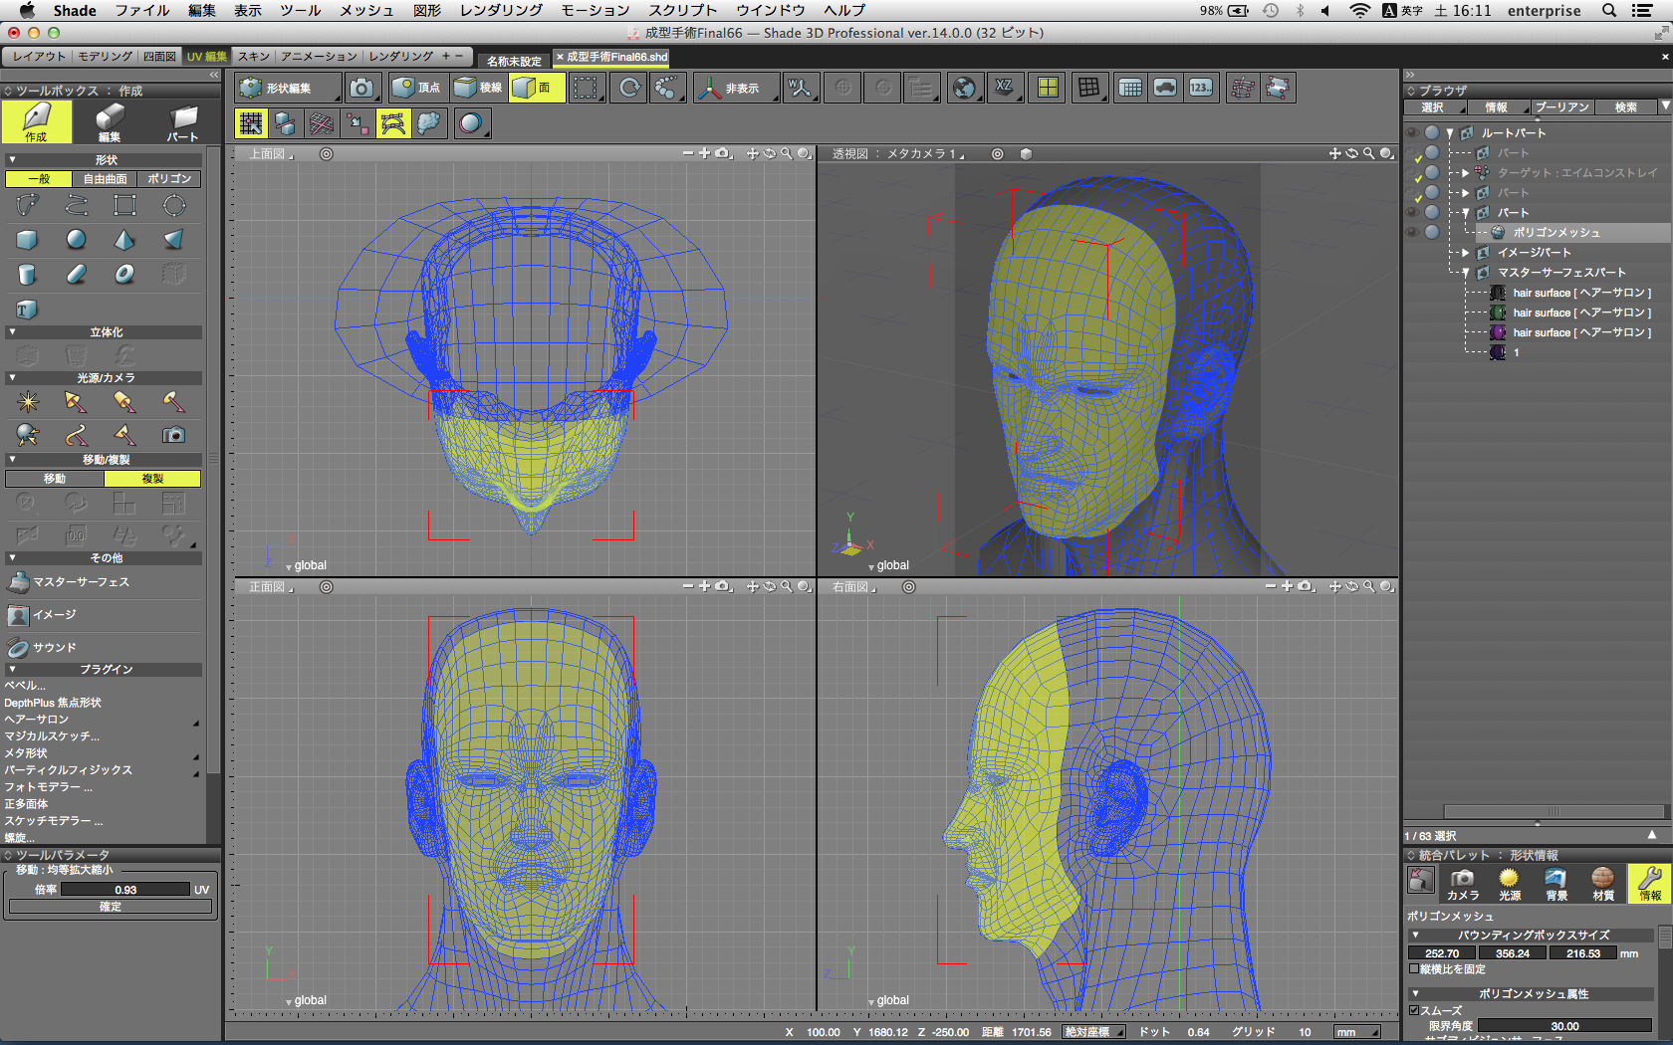Select the 稜線 (edge) edit mode icon
The width and height of the screenshot is (1673, 1045).
478,89
